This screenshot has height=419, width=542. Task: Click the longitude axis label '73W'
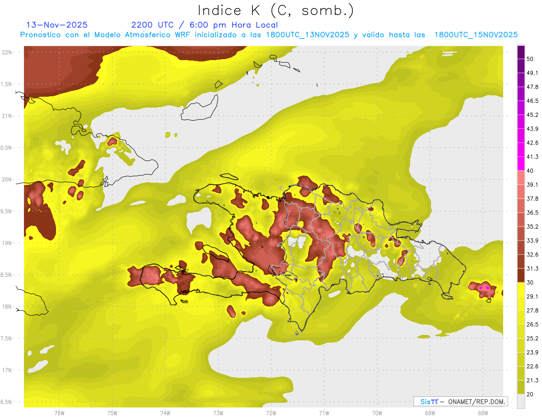218,413
